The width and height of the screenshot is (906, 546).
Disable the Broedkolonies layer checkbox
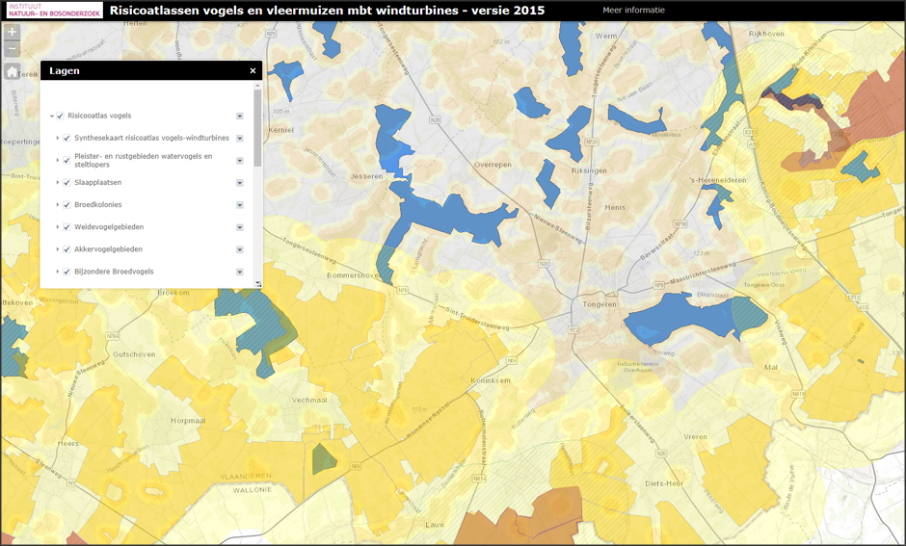point(67,205)
